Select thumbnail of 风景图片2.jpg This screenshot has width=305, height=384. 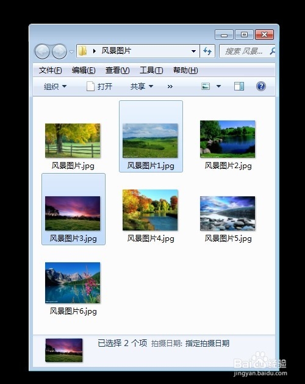[228, 139]
